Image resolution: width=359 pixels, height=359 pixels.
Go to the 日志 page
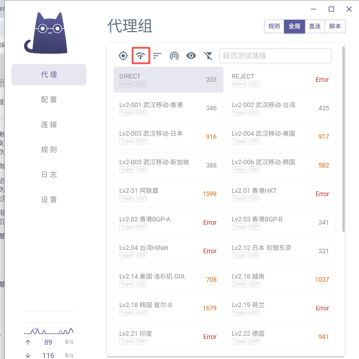tap(49, 175)
